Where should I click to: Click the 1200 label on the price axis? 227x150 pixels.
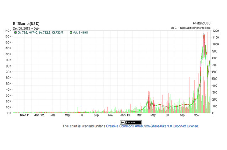(x=216, y=31)
